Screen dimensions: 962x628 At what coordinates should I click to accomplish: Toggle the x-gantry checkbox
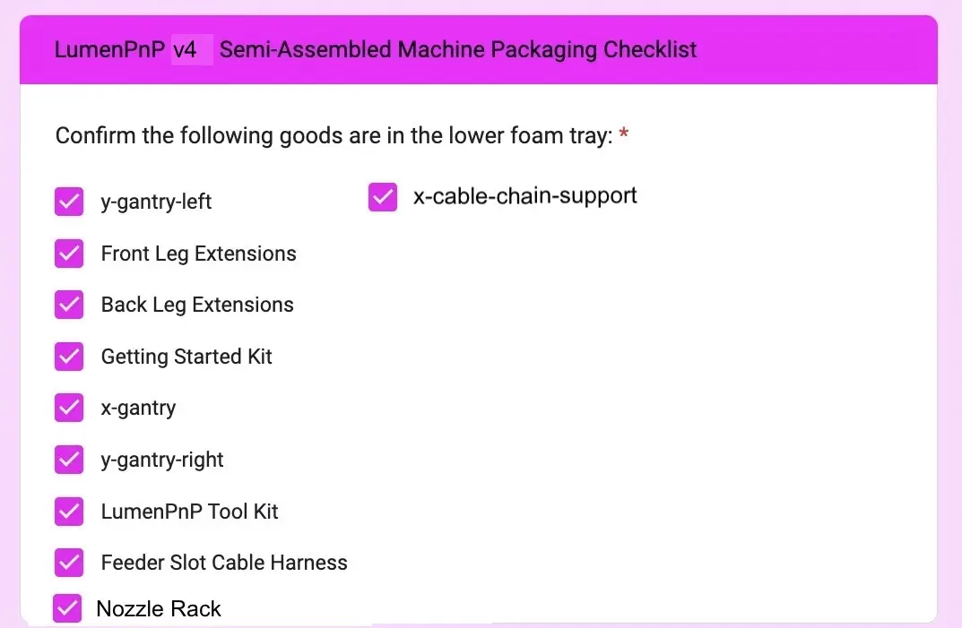point(69,409)
